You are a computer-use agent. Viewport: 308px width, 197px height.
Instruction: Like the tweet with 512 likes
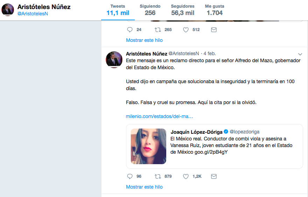[x=186, y=30]
